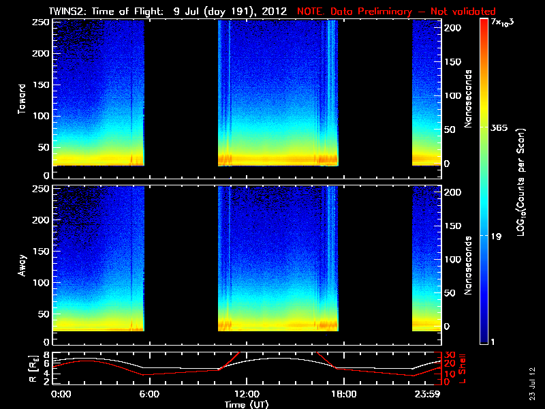Select the date text '9 Jul (day 191), 2012'

coord(230,12)
